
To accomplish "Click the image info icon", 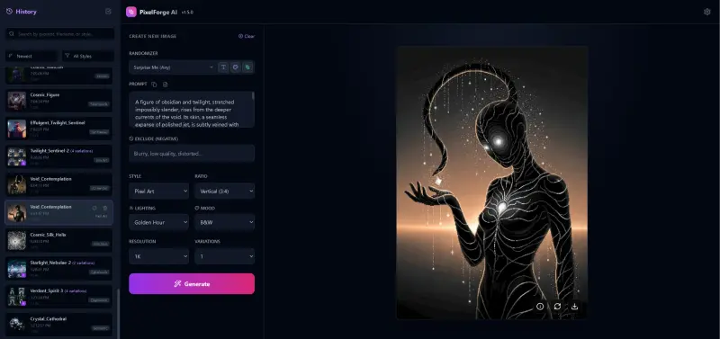I will (540, 307).
